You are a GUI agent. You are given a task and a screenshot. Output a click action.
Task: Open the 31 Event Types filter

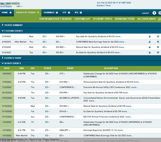coord(102,19)
